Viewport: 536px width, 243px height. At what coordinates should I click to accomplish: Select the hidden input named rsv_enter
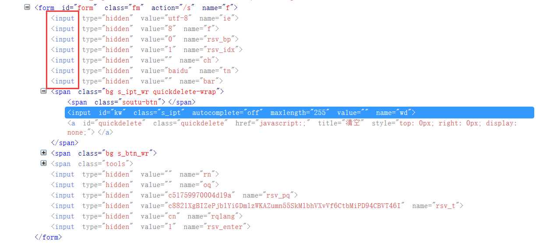click(151, 226)
